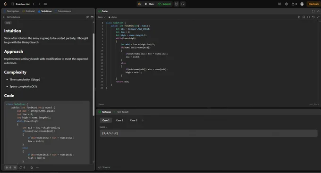Click the 'return min;' line in editor

tap(122, 82)
